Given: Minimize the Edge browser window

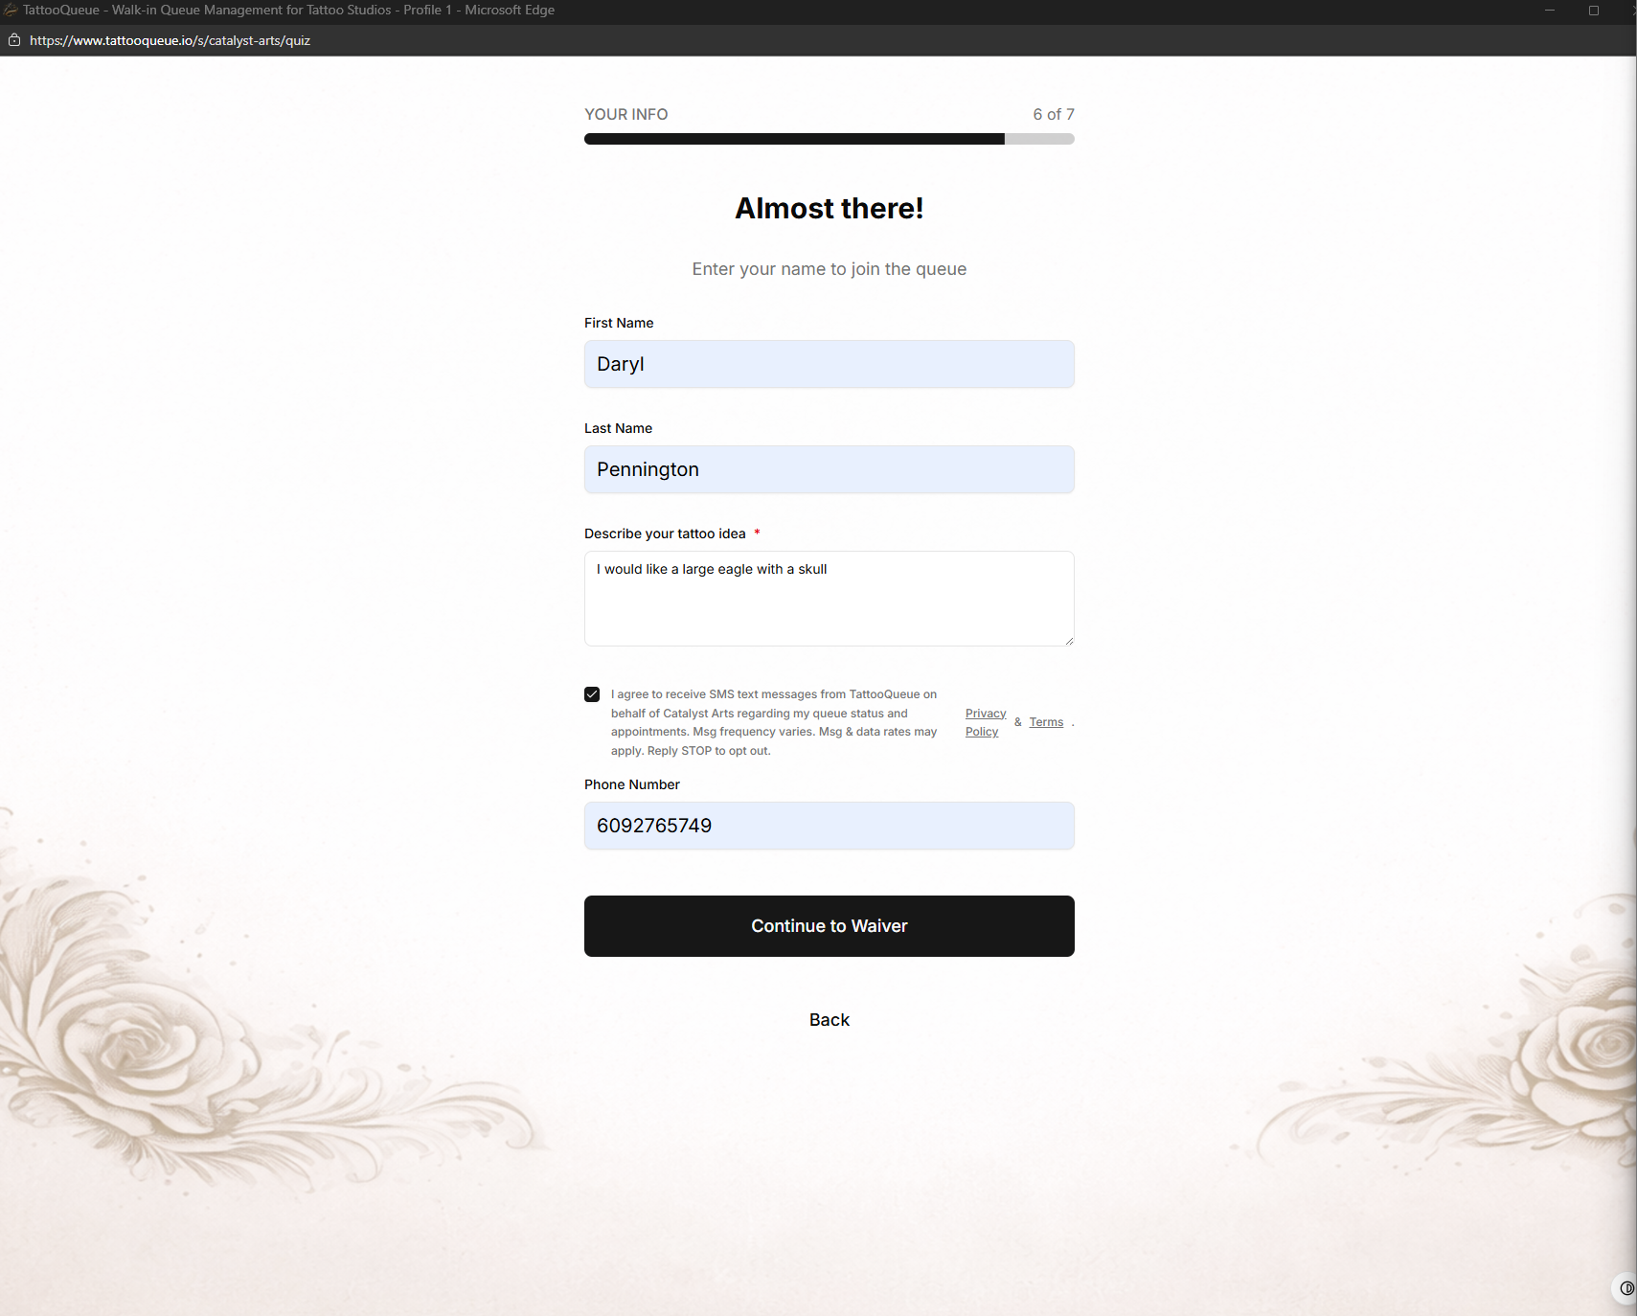Looking at the screenshot, I should pyautogui.click(x=1549, y=11).
